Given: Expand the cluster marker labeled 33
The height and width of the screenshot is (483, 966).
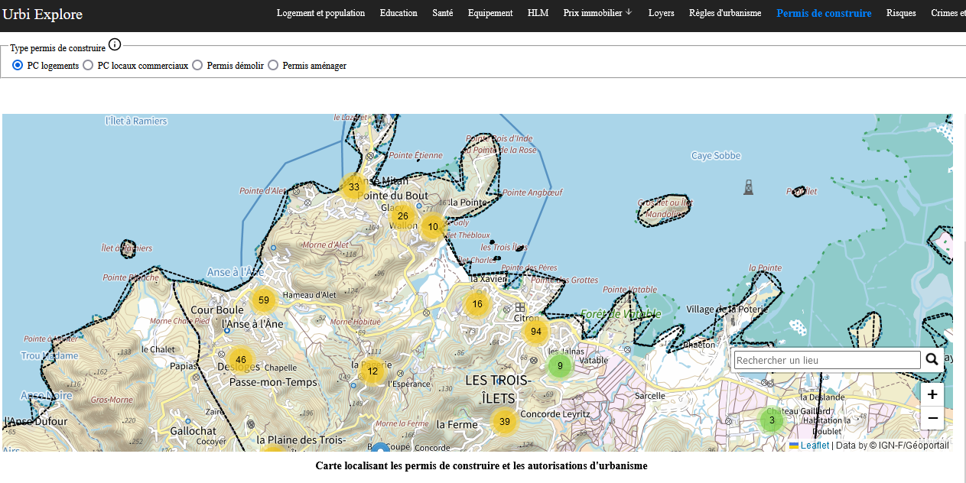Looking at the screenshot, I should tap(353, 187).
